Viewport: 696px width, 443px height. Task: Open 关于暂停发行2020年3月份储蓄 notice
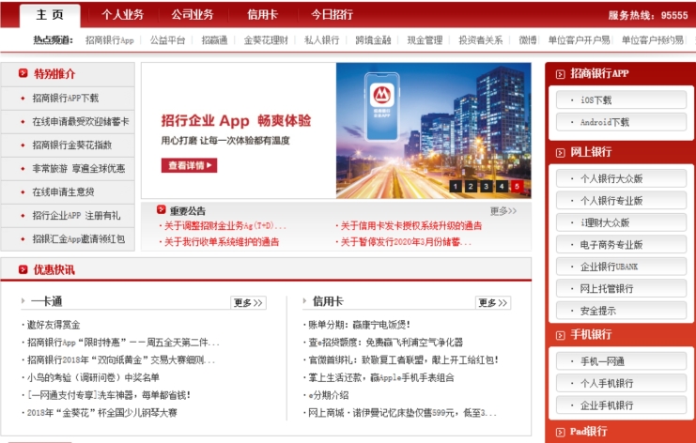404,242
